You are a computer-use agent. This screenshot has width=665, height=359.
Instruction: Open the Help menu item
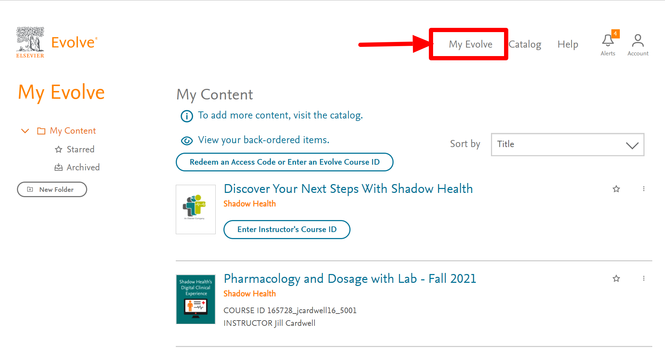click(568, 44)
